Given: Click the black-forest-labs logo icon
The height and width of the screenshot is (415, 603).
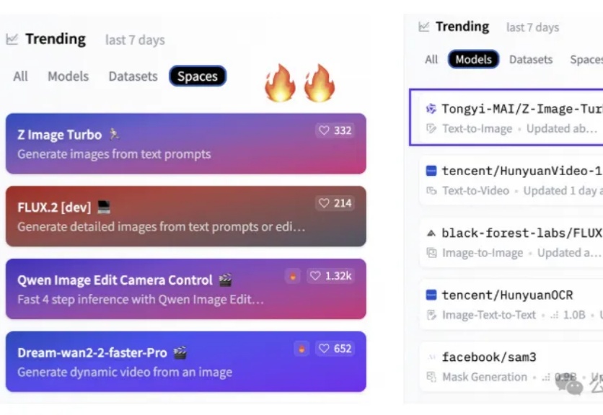Looking at the screenshot, I should click(x=431, y=233).
